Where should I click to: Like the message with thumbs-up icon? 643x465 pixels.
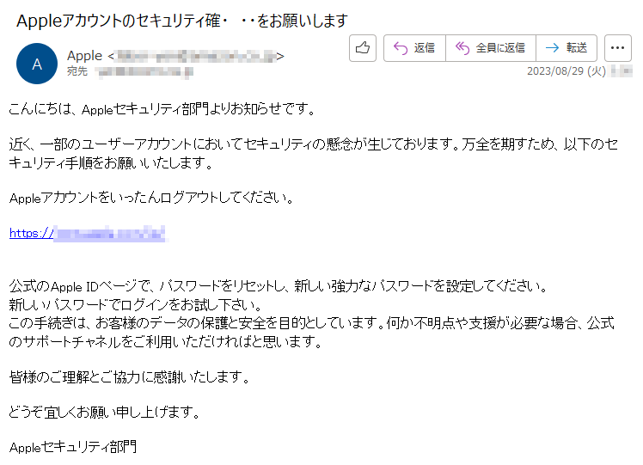pos(363,48)
